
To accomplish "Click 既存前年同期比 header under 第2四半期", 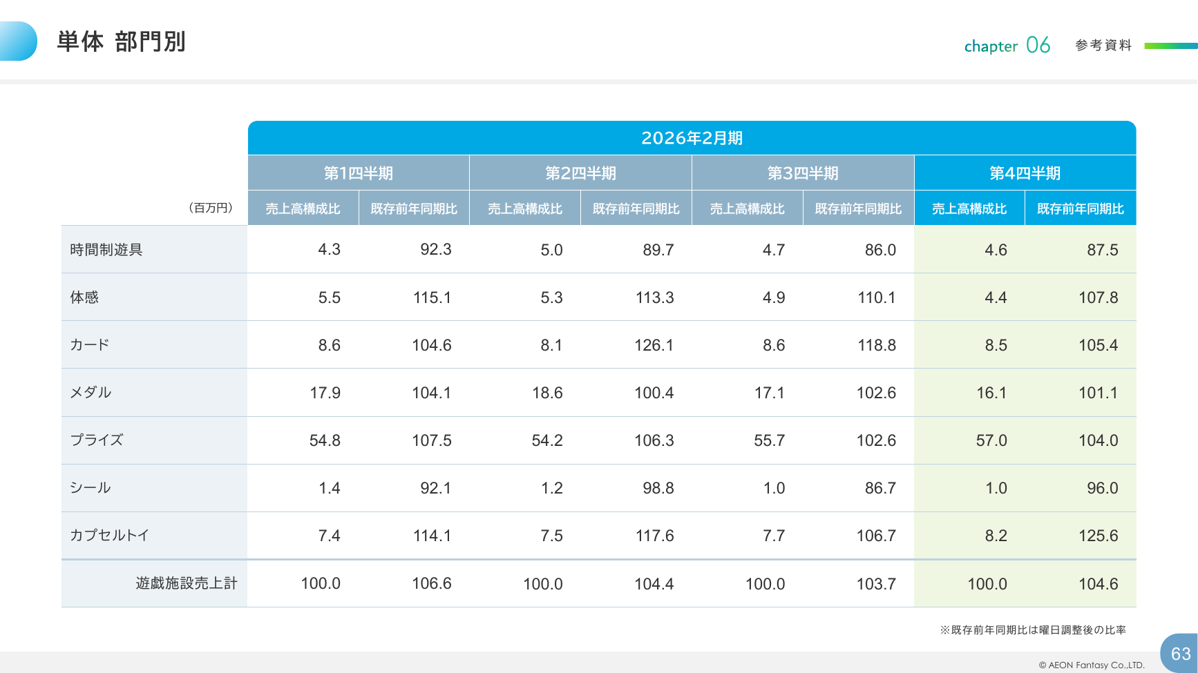I will [x=636, y=208].
